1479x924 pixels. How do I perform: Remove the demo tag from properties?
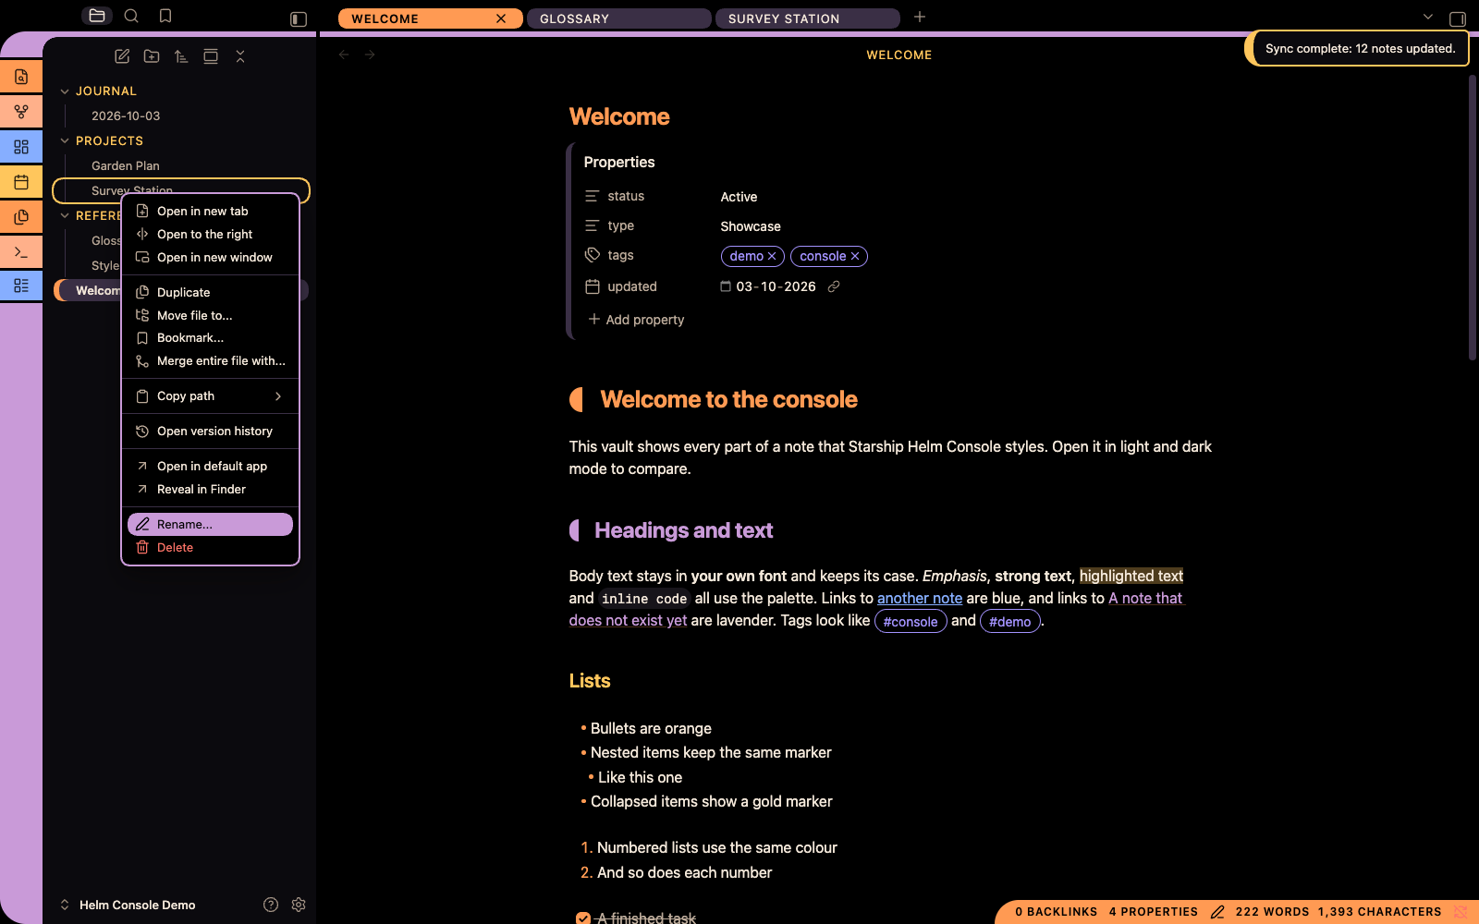[x=772, y=257]
